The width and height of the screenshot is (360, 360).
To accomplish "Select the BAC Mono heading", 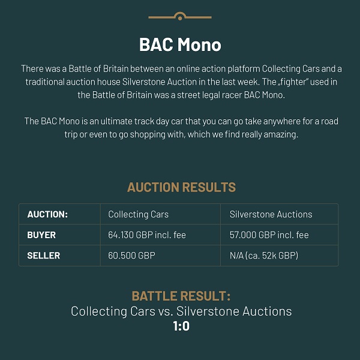I will click(x=180, y=44).
